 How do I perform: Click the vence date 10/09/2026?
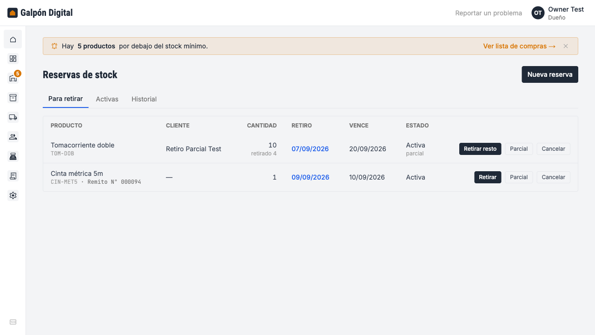click(x=367, y=177)
